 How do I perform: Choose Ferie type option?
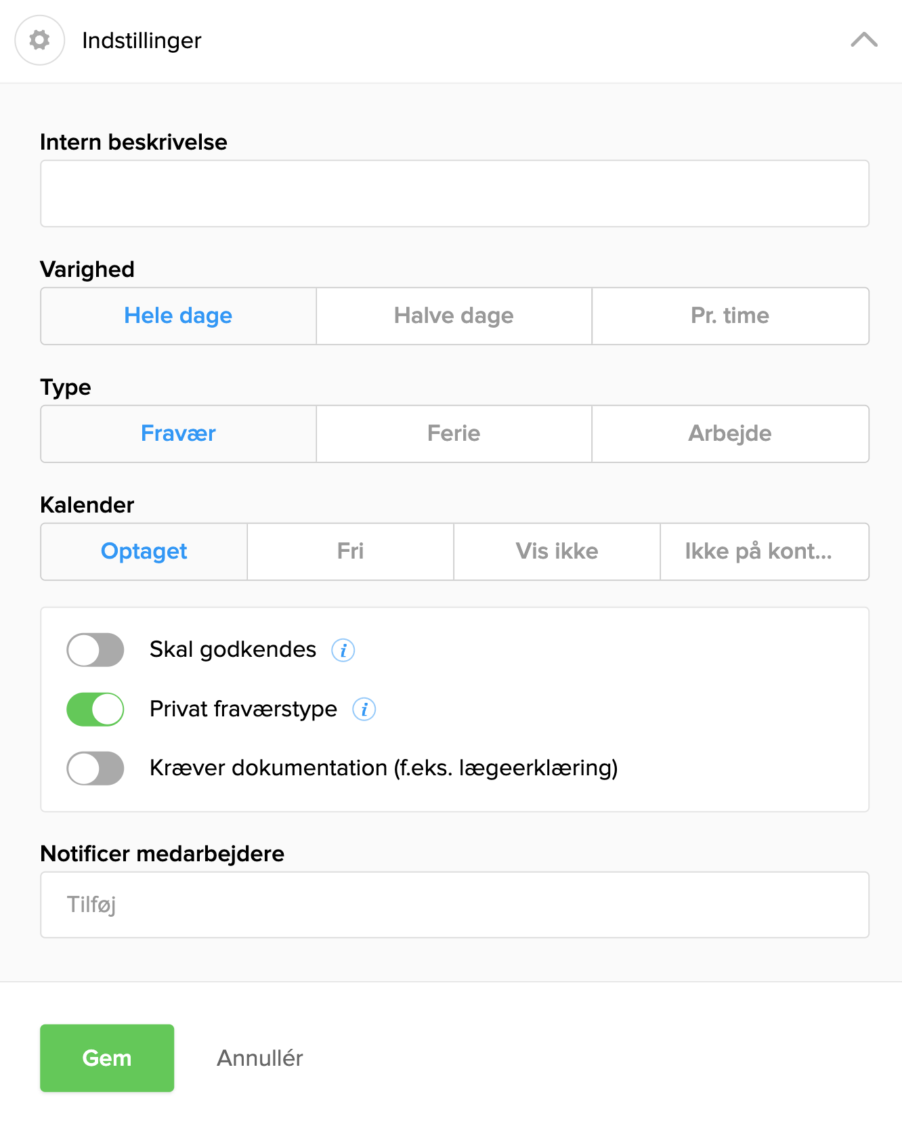(x=454, y=434)
